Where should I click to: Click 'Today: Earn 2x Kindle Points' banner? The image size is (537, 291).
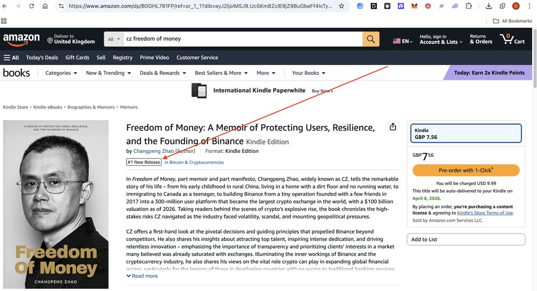click(x=487, y=73)
